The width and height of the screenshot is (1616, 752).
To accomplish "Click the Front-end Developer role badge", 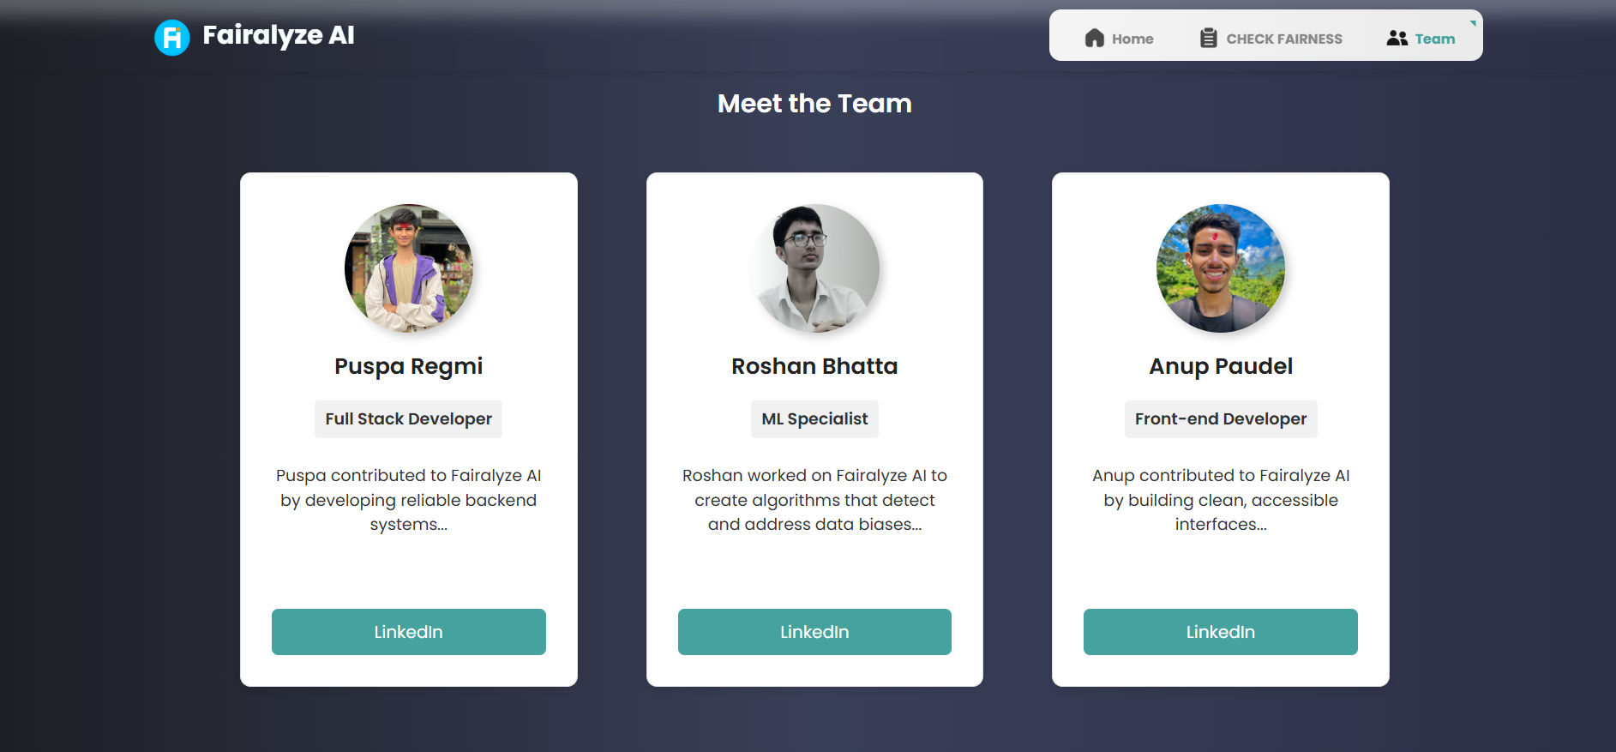I will click(1221, 419).
